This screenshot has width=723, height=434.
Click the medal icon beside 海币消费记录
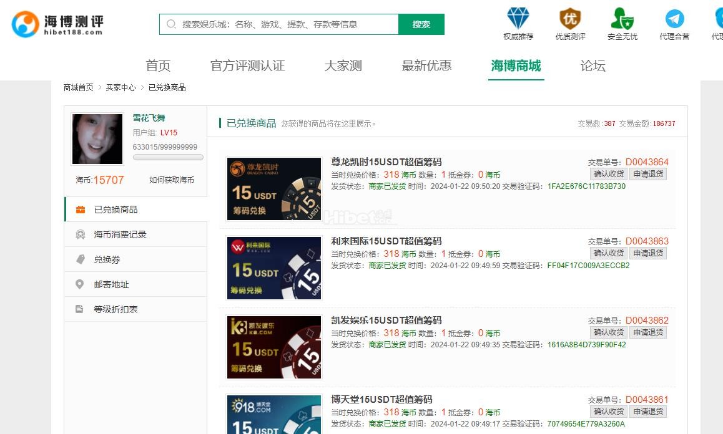(80, 234)
